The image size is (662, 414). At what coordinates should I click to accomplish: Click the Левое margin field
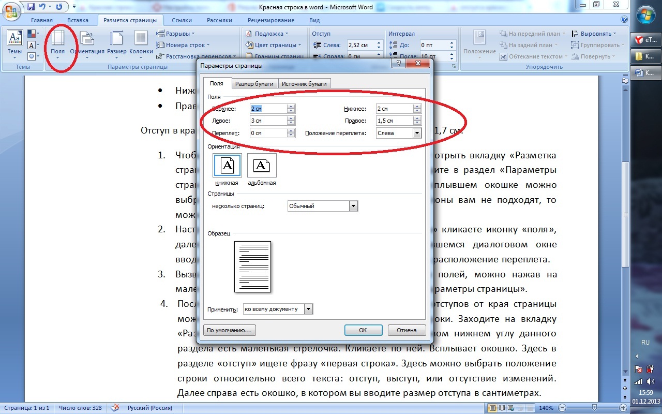268,121
